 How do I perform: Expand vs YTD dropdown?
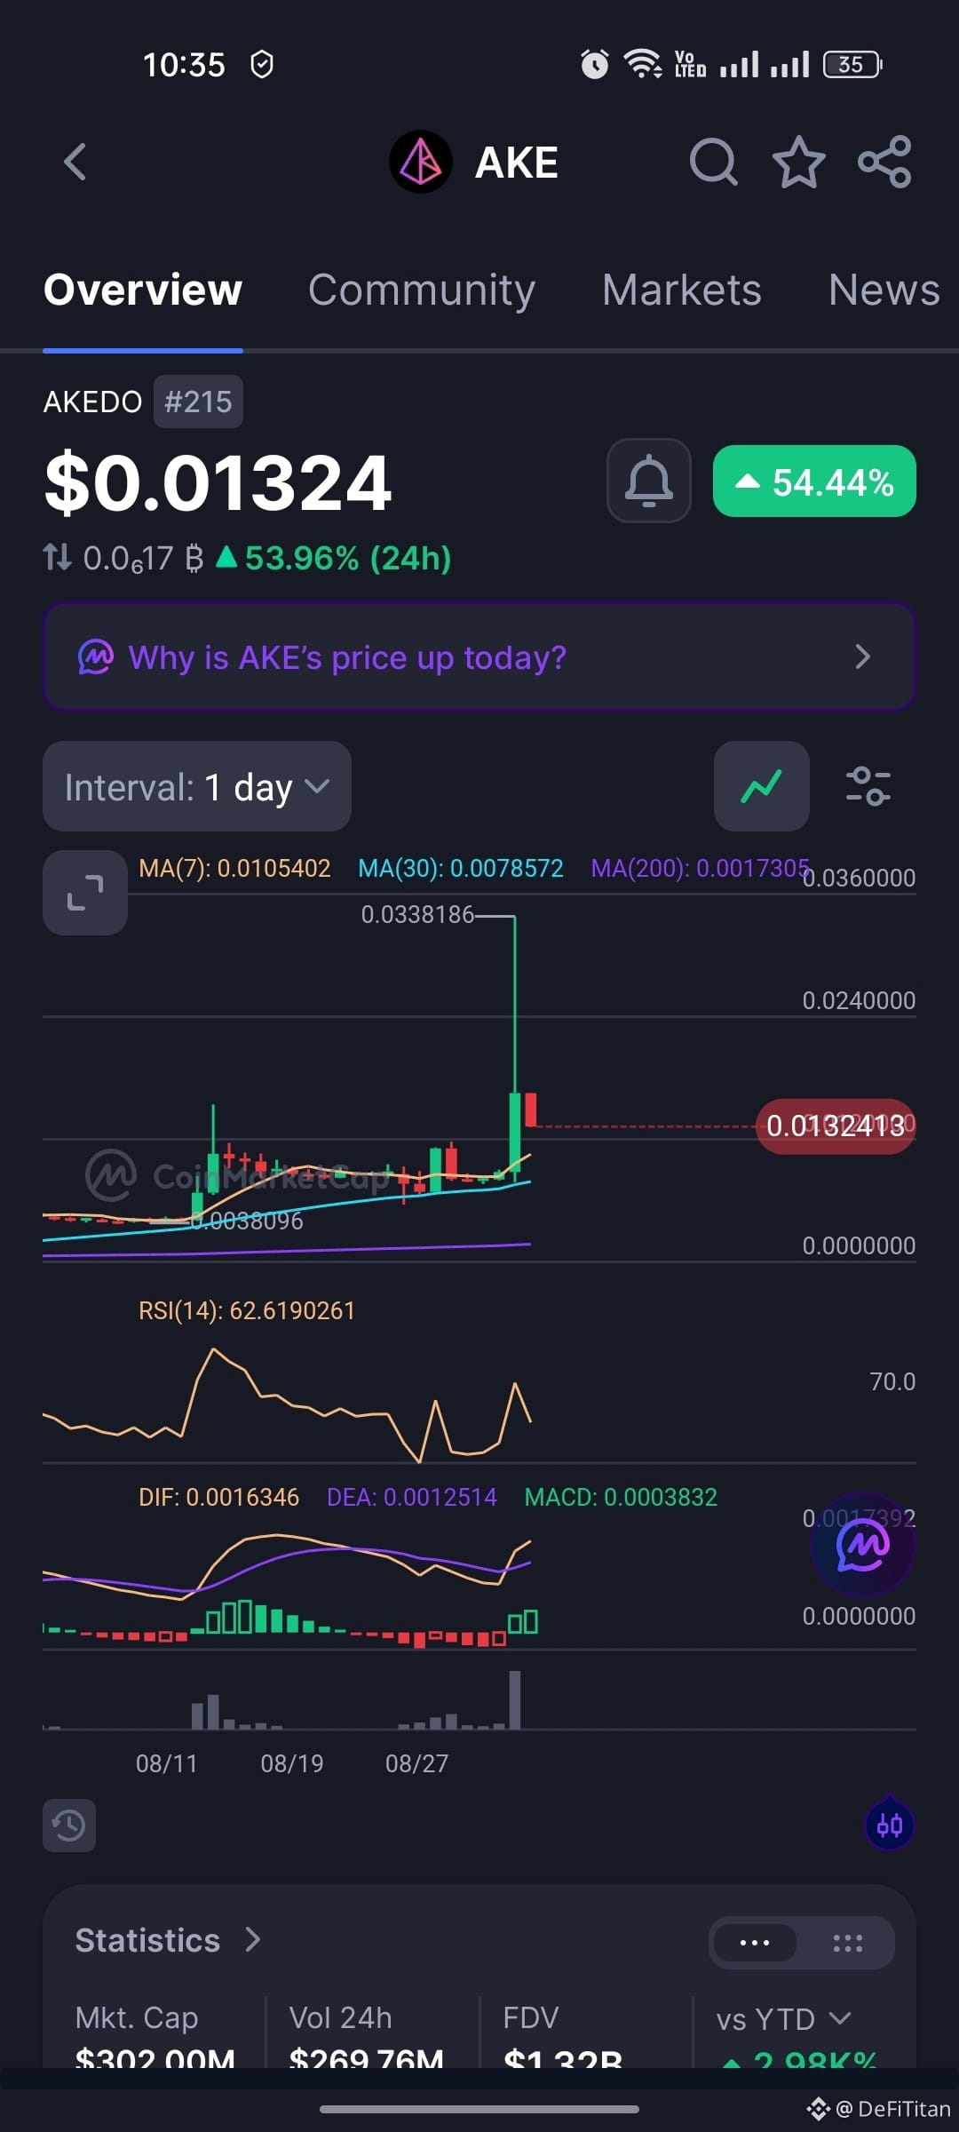tap(784, 2019)
